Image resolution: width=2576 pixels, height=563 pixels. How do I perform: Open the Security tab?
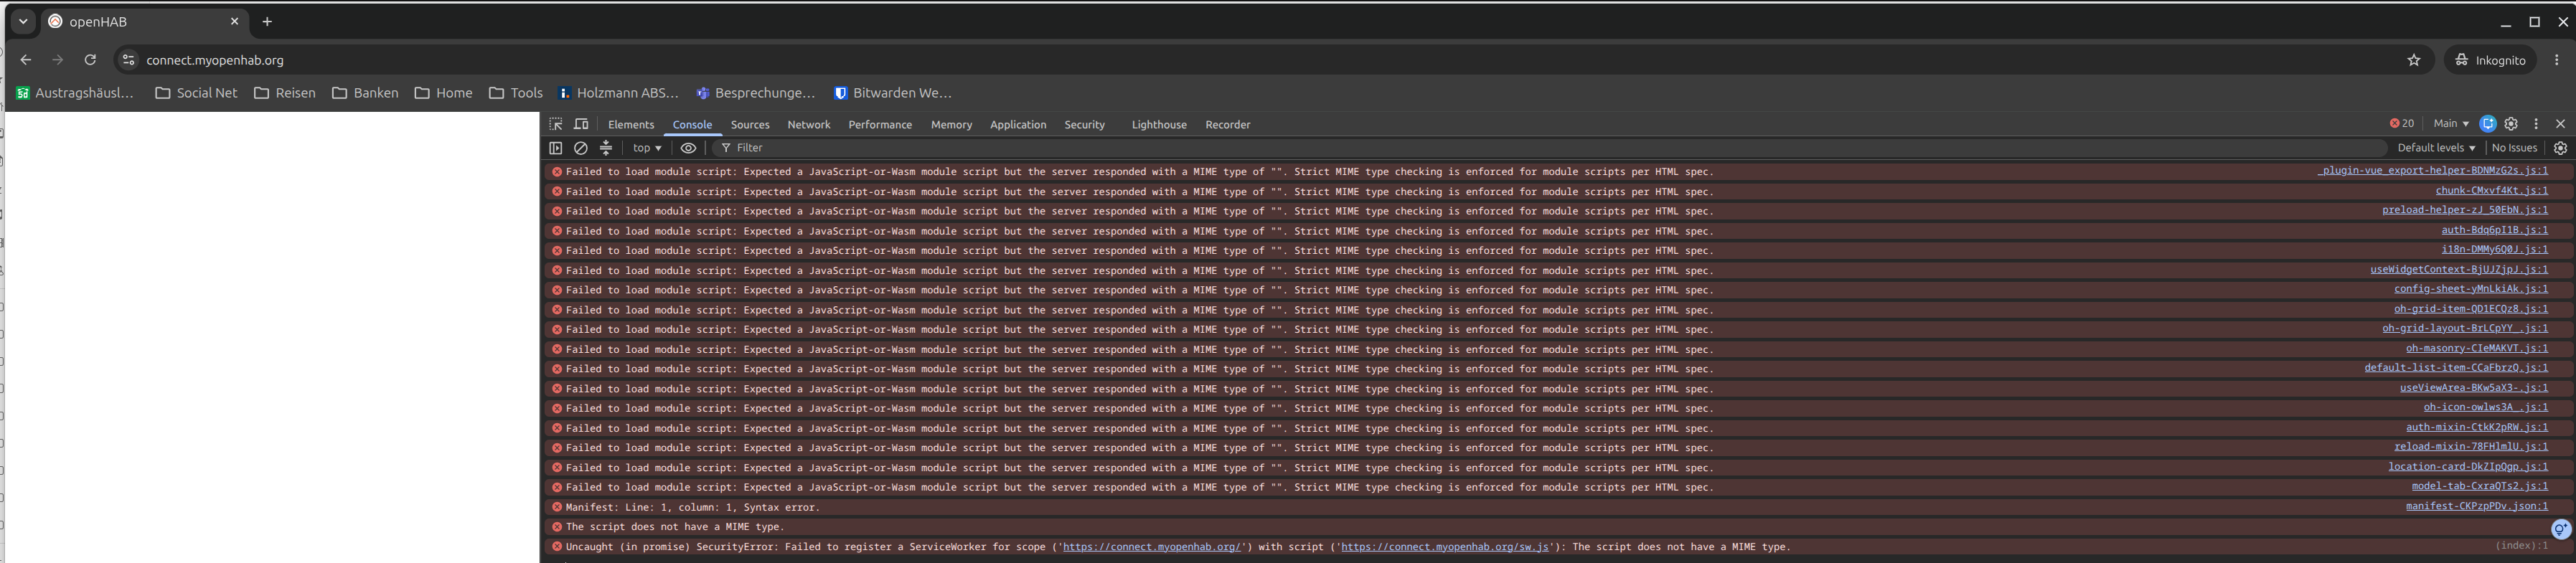point(1084,125)
